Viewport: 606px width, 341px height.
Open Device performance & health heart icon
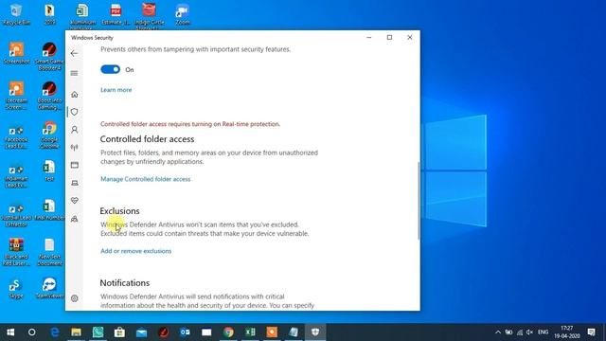(74, 200)
